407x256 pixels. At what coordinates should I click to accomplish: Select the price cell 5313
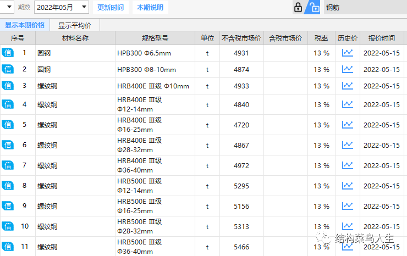click(x=241, y=227)
